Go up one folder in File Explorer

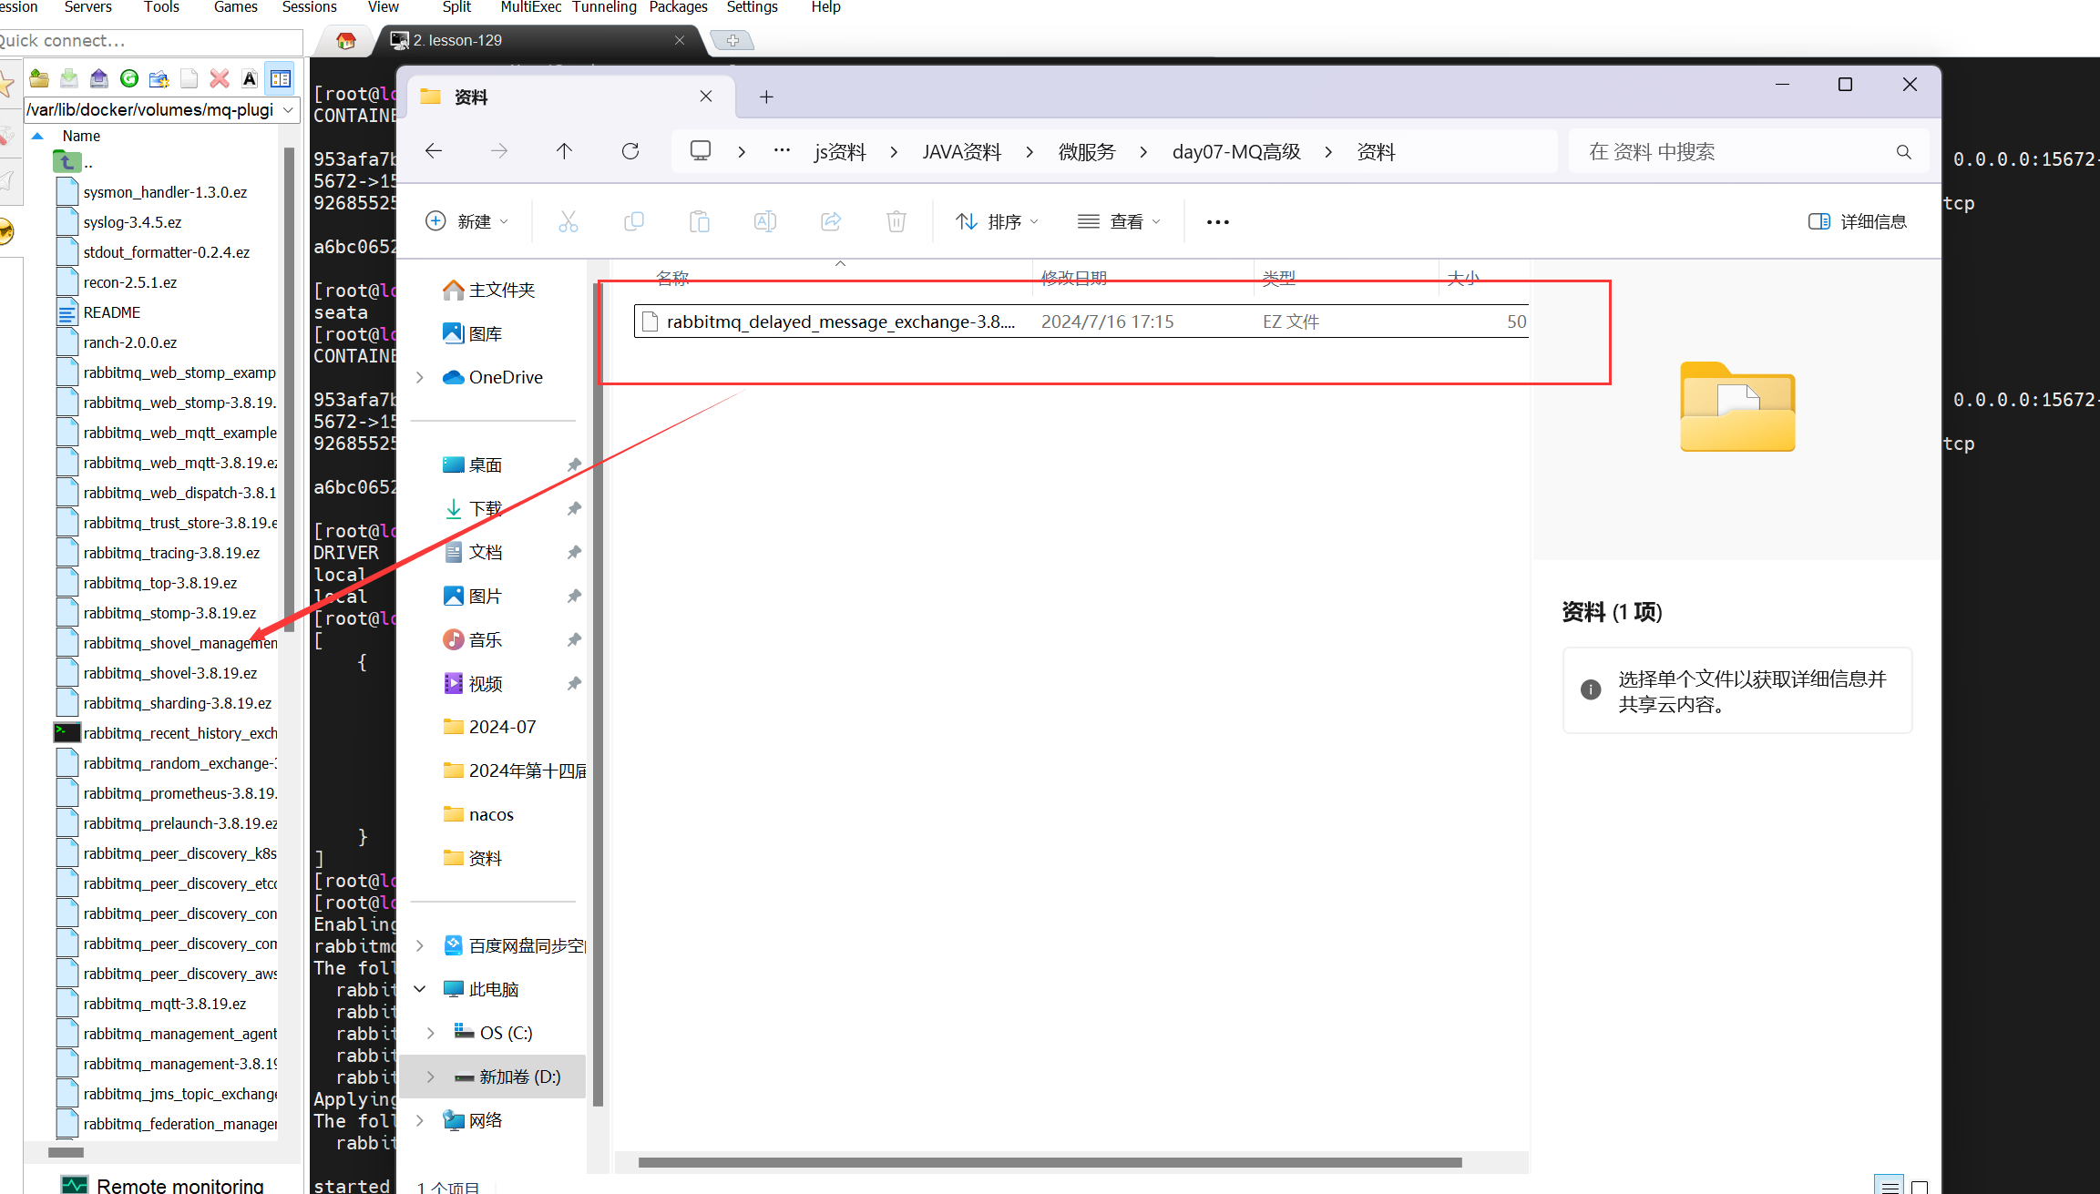tap(564, 151)
